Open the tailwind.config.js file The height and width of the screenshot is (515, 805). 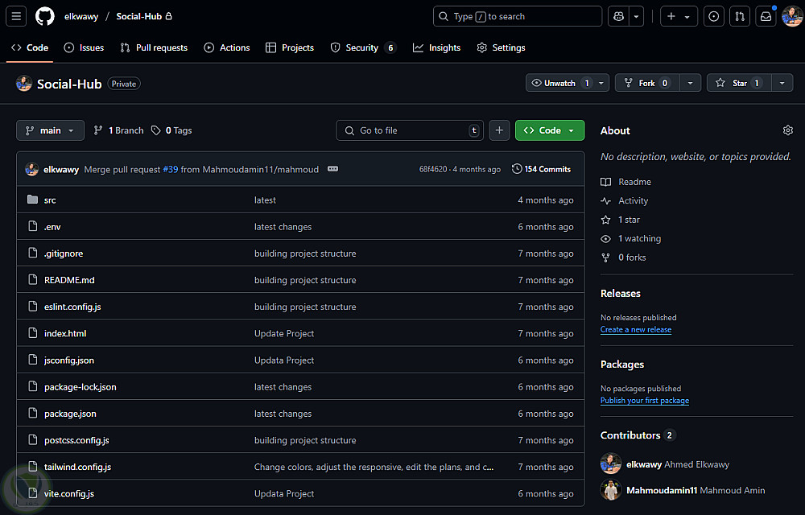(x=77, y=467)
